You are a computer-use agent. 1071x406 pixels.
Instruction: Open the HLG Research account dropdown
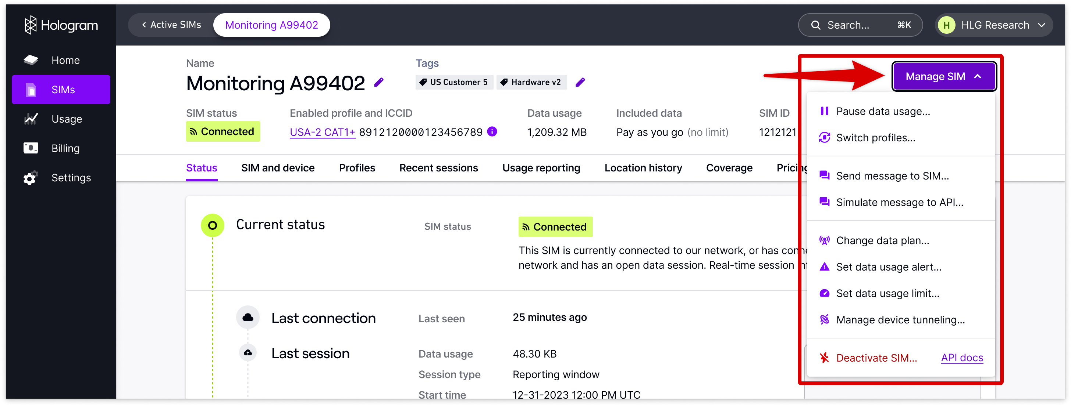point(994,25)
